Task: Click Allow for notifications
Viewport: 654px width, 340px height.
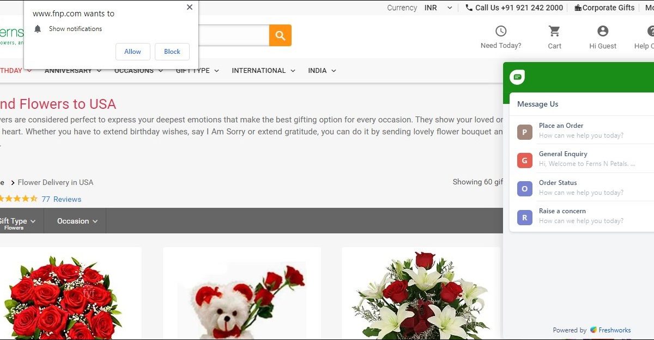Action: point(132,52)
